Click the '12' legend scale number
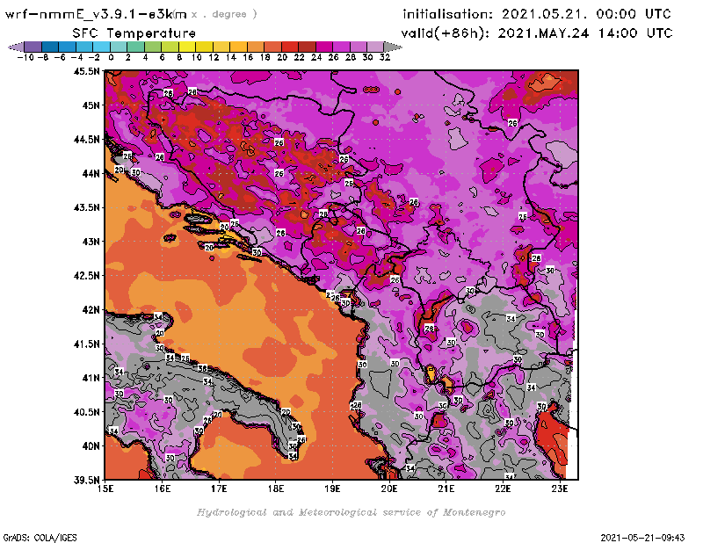Screen dimensions: 703x543 click(x=214, y=57)
